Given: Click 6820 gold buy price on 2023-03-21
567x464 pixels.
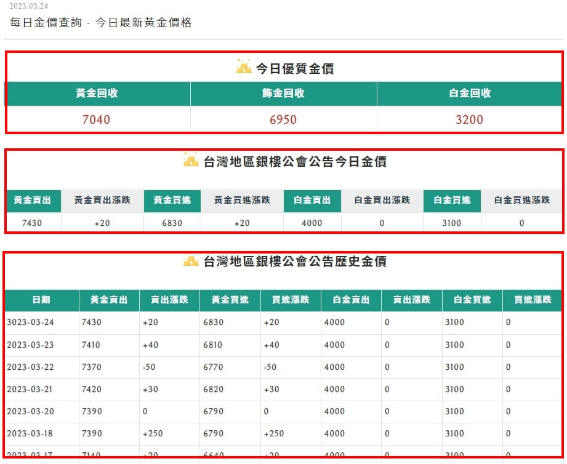Looking at the screenshot, I should pos(214,389).
